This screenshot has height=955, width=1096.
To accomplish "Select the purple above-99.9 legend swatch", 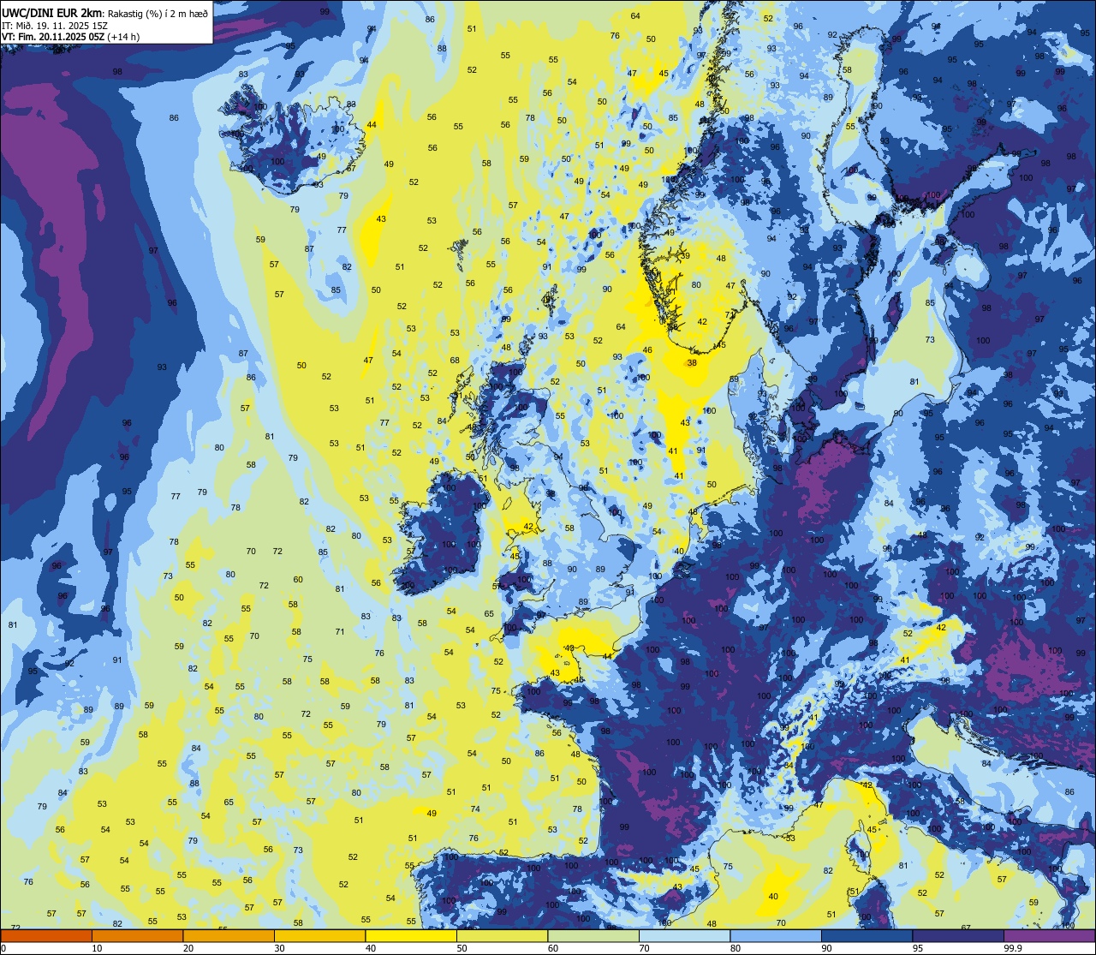I will (x=1050, y=935).
